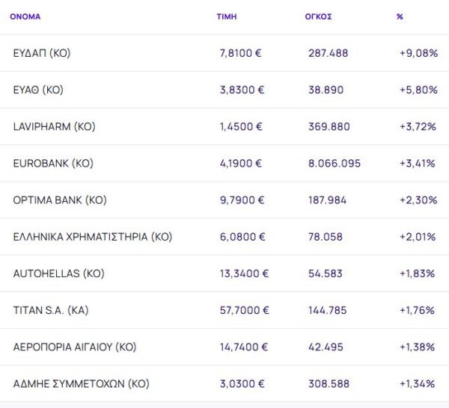Open the ΕΥΑΘ (ΚΟ) stock link

point(38,90)
